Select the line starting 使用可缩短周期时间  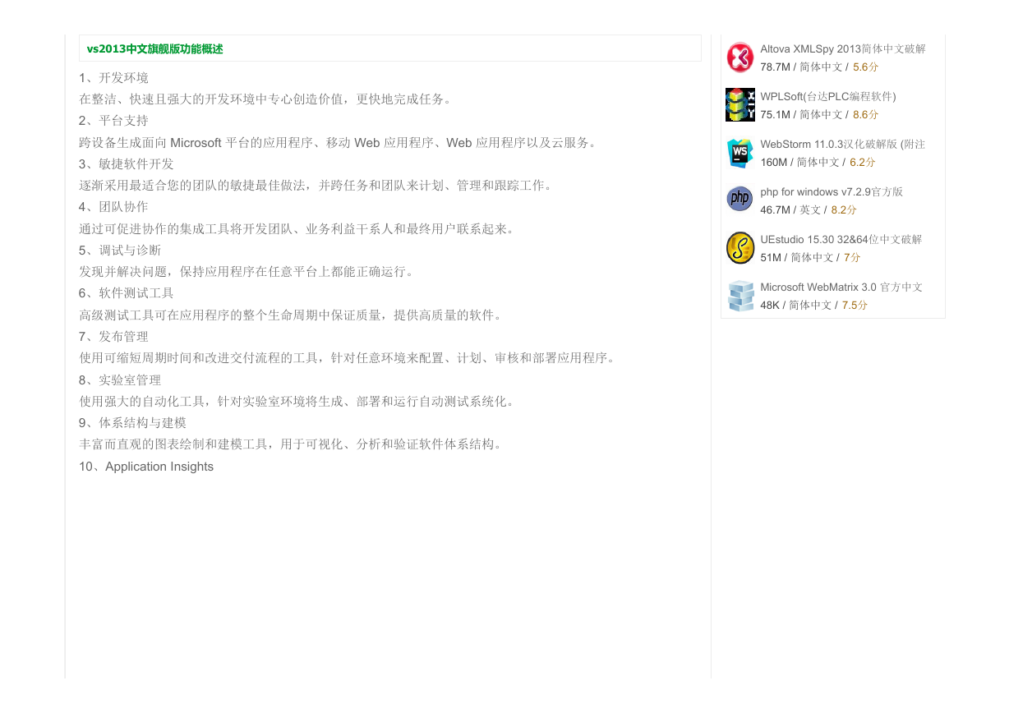click(x=348, y=358)
